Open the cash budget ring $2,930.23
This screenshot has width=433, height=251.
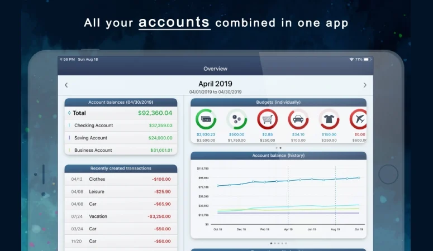point(206,119)
